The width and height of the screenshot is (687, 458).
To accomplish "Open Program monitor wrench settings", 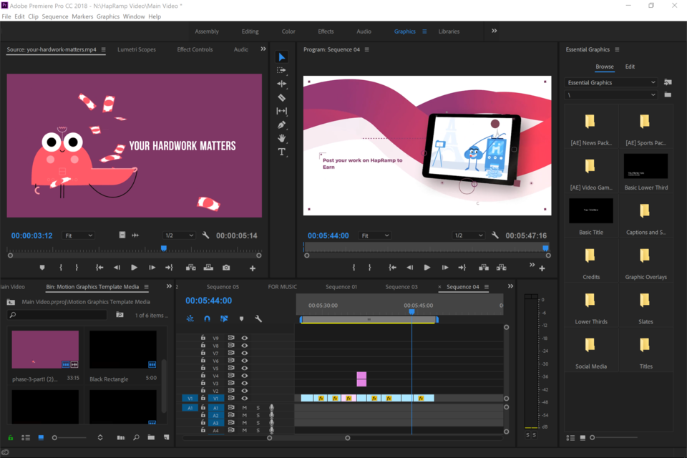I will 495,235.
